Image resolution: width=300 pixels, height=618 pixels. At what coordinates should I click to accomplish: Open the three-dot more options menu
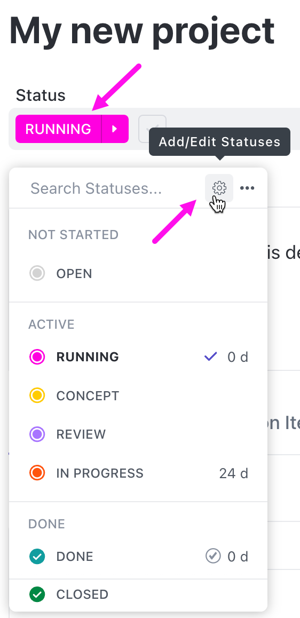coord(247,188)
